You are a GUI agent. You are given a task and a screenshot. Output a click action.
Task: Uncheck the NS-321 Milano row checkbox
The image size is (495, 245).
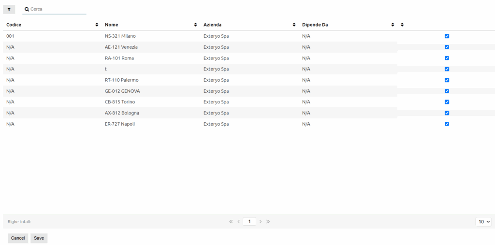(447, 36)
